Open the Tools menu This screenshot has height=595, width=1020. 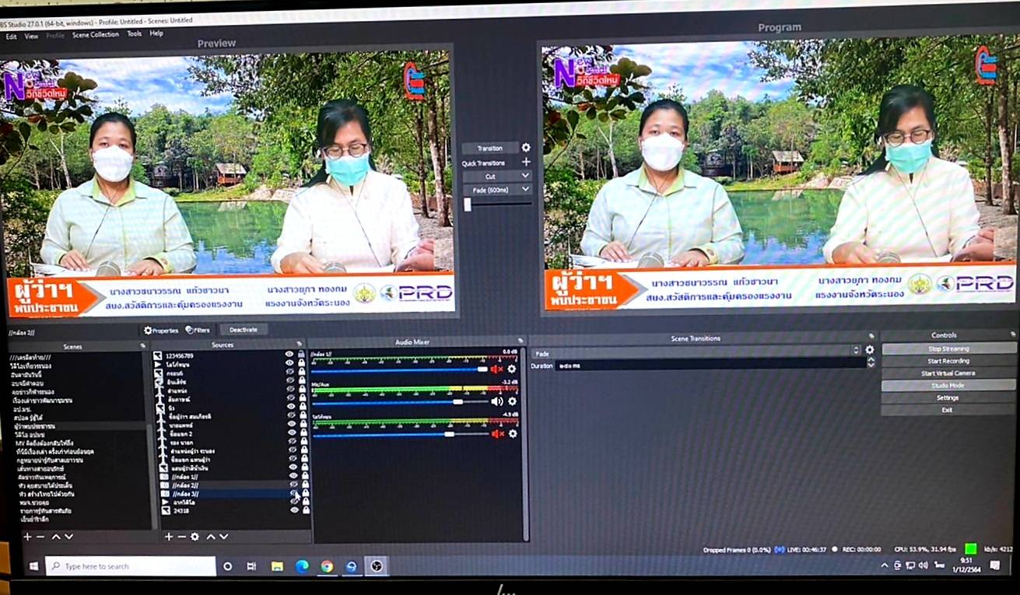(135, 34)
